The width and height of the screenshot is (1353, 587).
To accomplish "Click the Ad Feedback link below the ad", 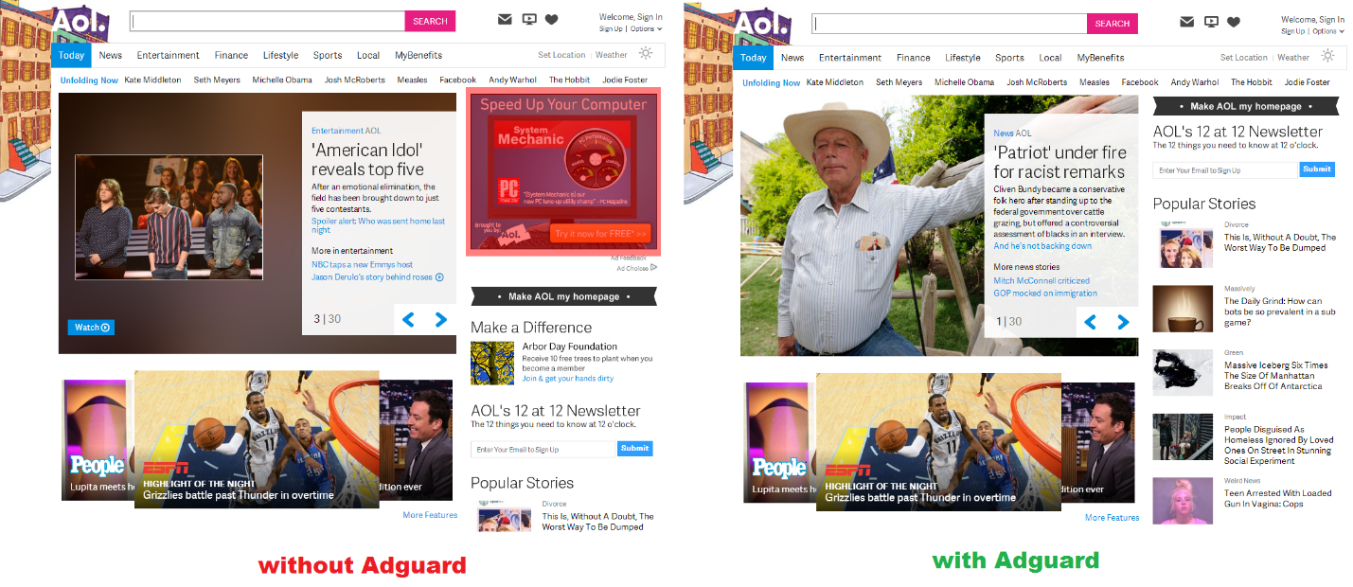I will point(629,258).
